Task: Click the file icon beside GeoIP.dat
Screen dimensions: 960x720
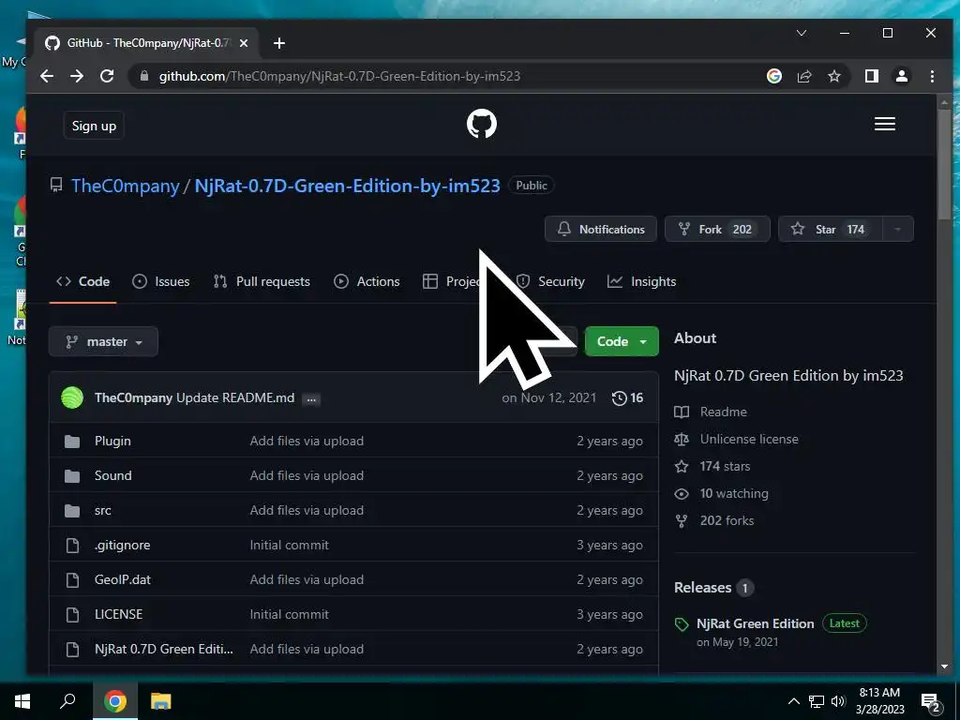Action: click(72, 579)
